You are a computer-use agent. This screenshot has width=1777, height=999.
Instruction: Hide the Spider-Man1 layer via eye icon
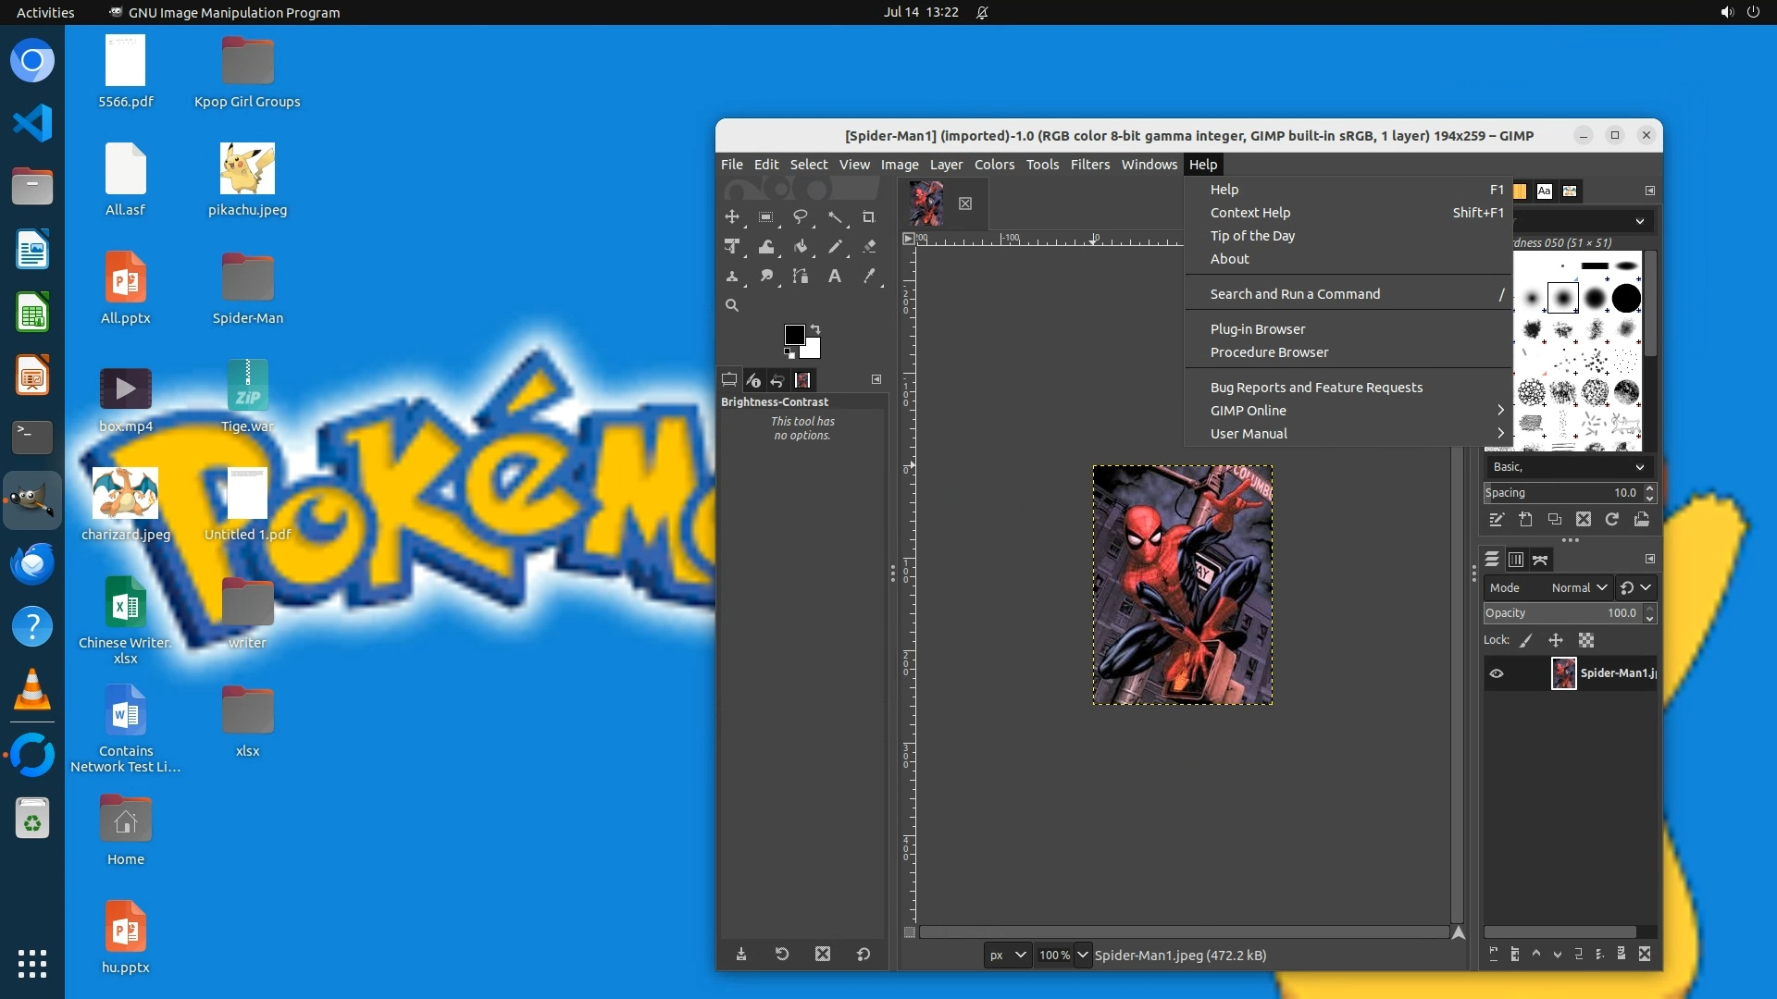tap(1497, 673)
